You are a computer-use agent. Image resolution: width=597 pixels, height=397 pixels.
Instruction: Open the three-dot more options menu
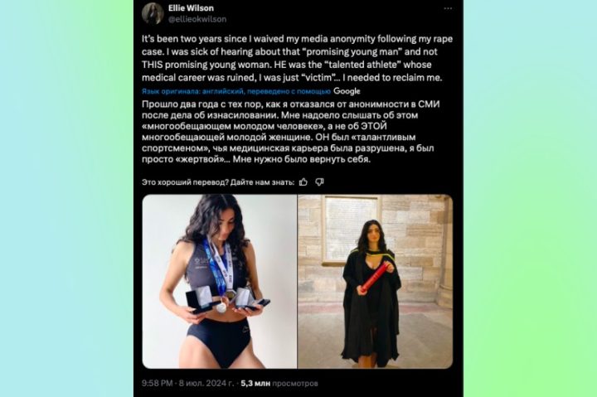(x=448, y=8)
